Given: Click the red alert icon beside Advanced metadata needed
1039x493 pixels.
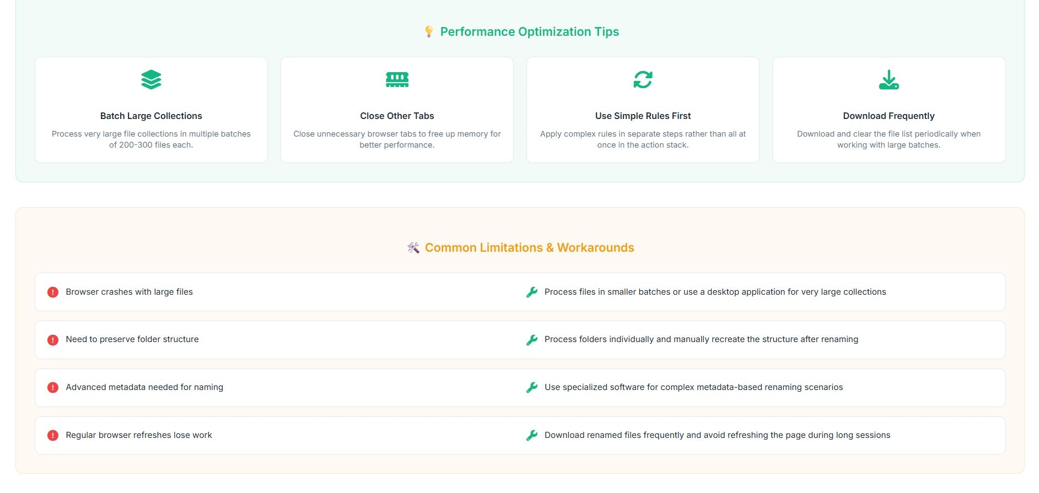Looking at the screenshot, I should point(53,388).
